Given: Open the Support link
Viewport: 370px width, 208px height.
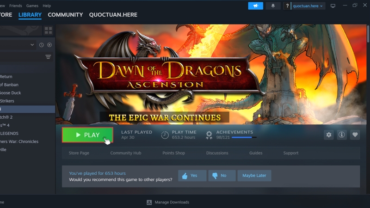Looking at the screenshot, I should pyautogui.click(x=291, y=153).
